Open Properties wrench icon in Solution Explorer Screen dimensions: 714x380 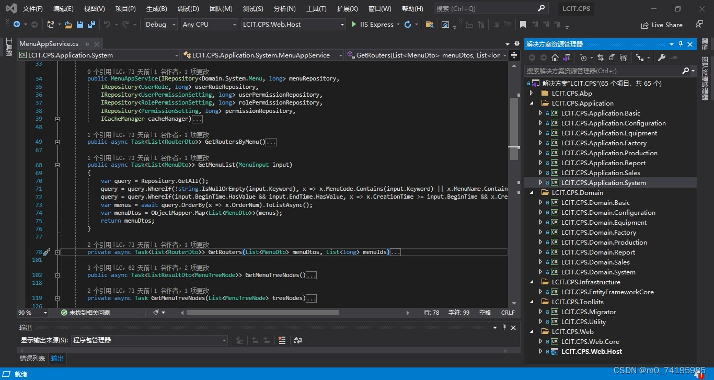[x=661, y=57]
